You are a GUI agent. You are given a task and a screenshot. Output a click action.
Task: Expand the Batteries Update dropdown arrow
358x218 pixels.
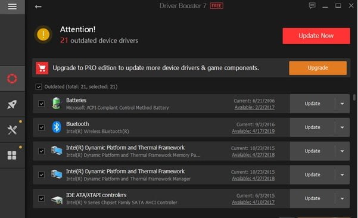[x=342, y=104]
